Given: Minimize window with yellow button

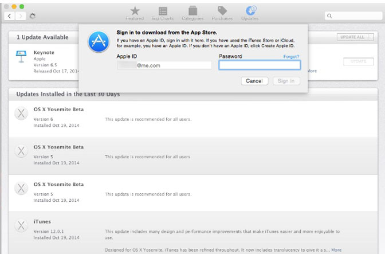Looking at the screenshot, I should pos(14,7).
